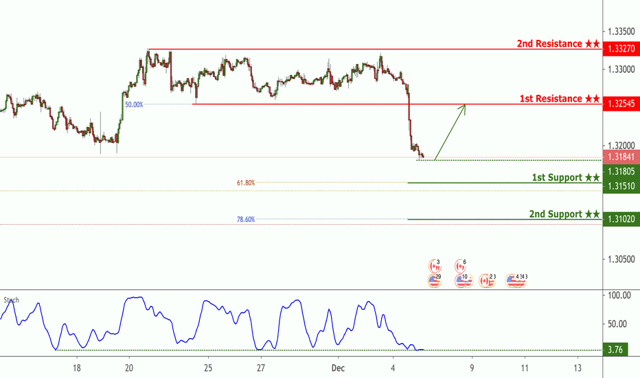Click the Stochastic value tag 3.76

coord(617,351)
